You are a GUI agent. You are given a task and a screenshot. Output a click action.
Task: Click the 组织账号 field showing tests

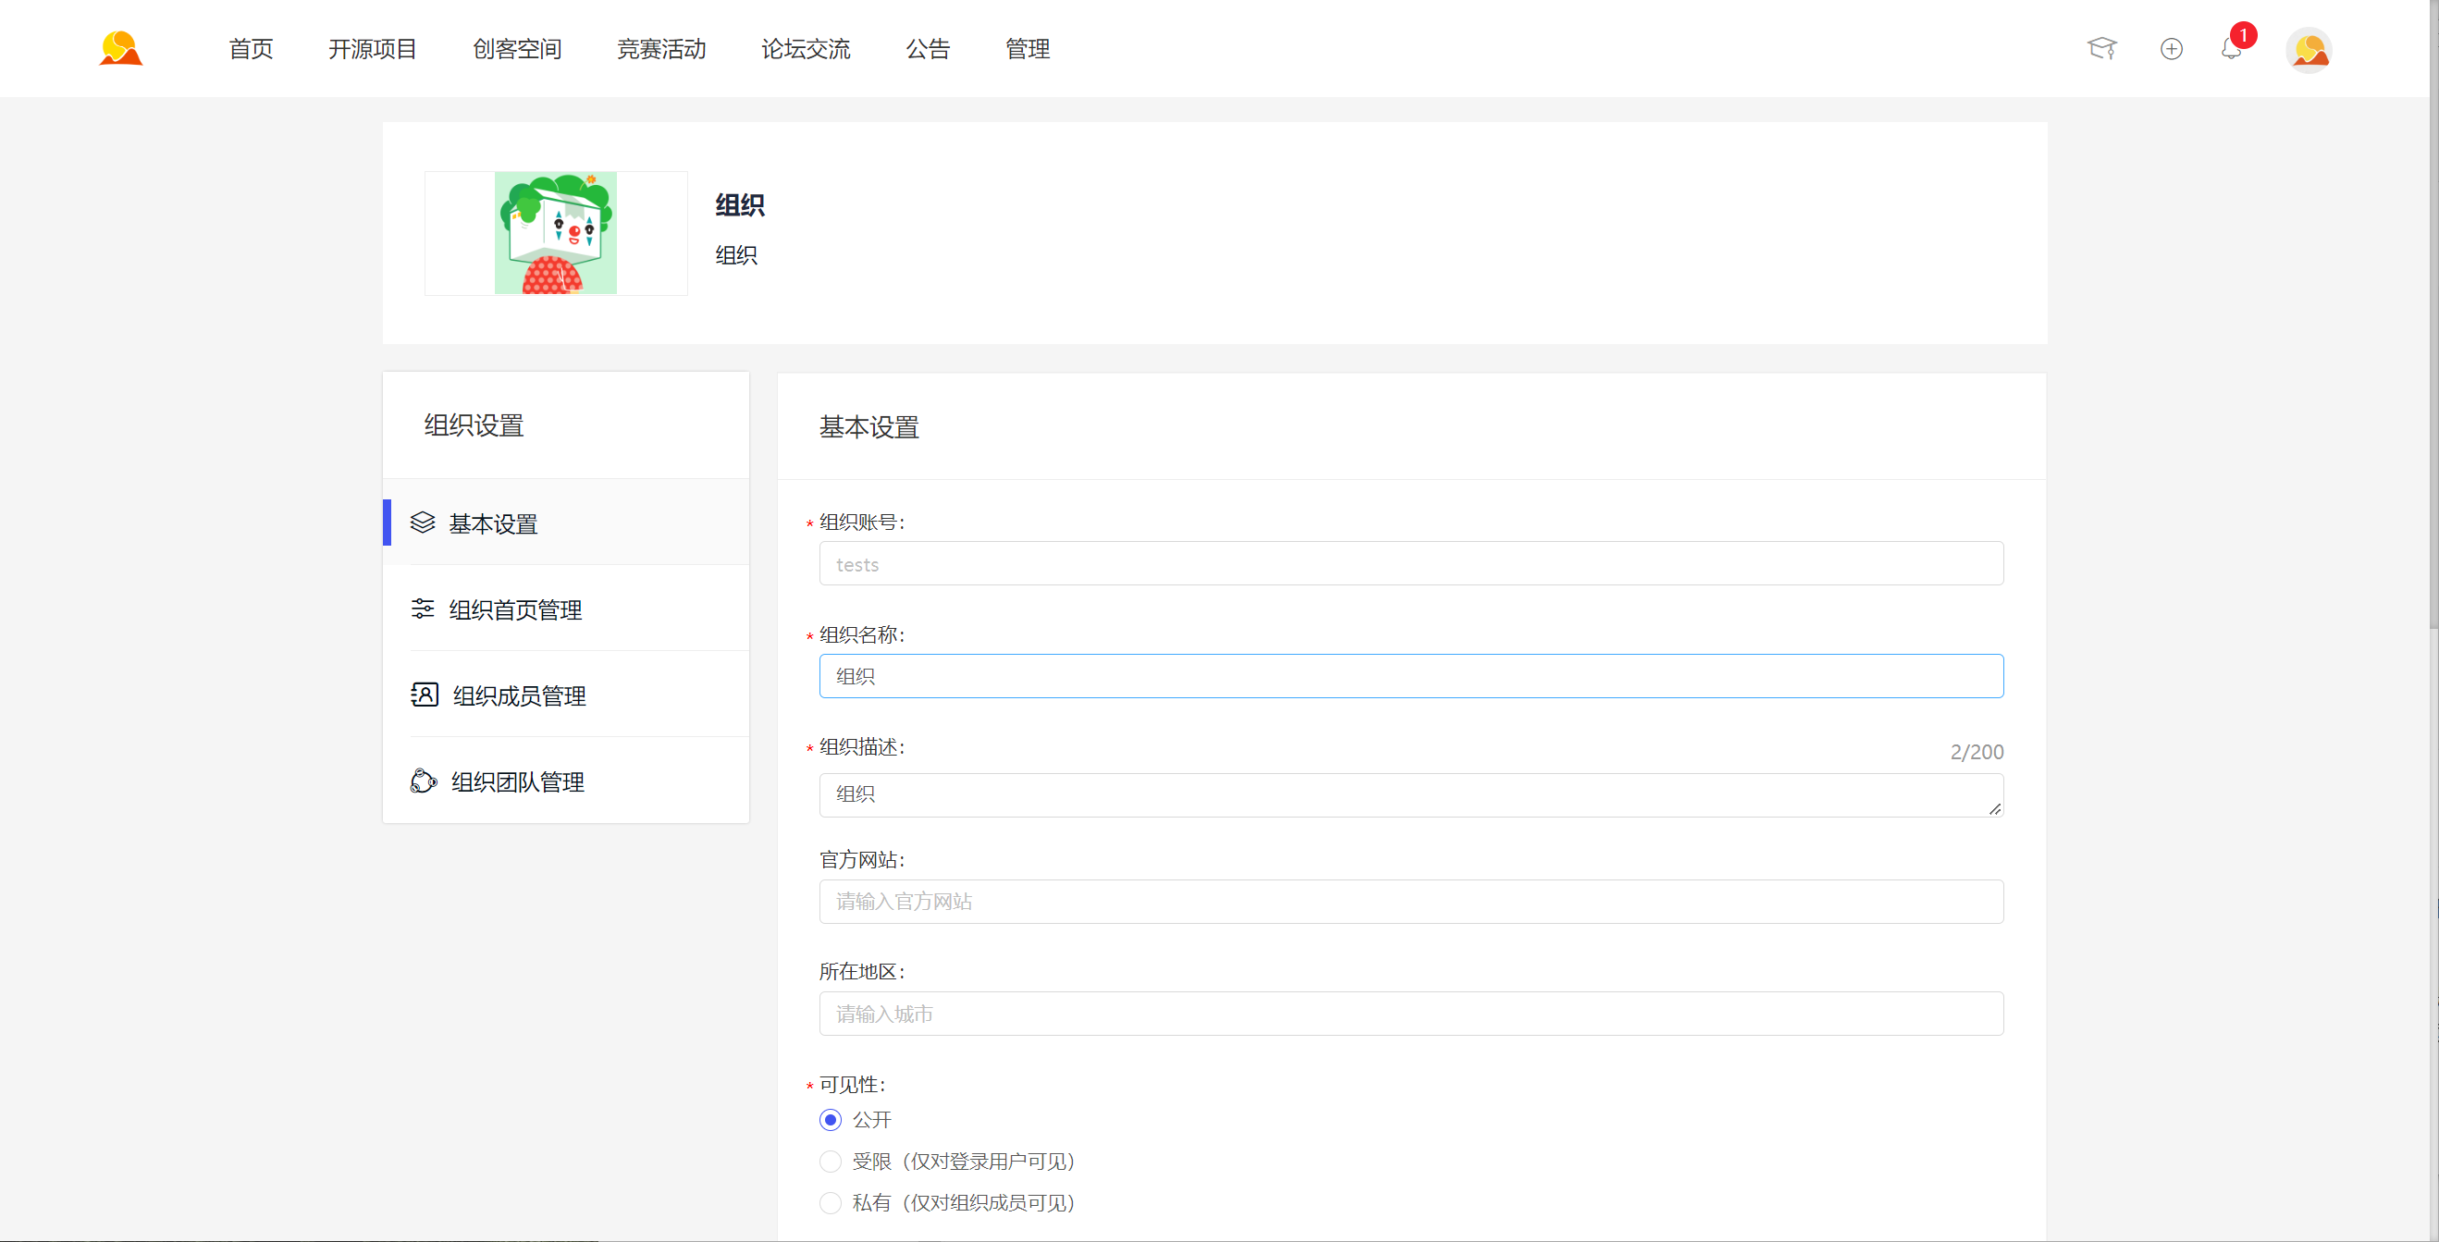coord(1410,564)
